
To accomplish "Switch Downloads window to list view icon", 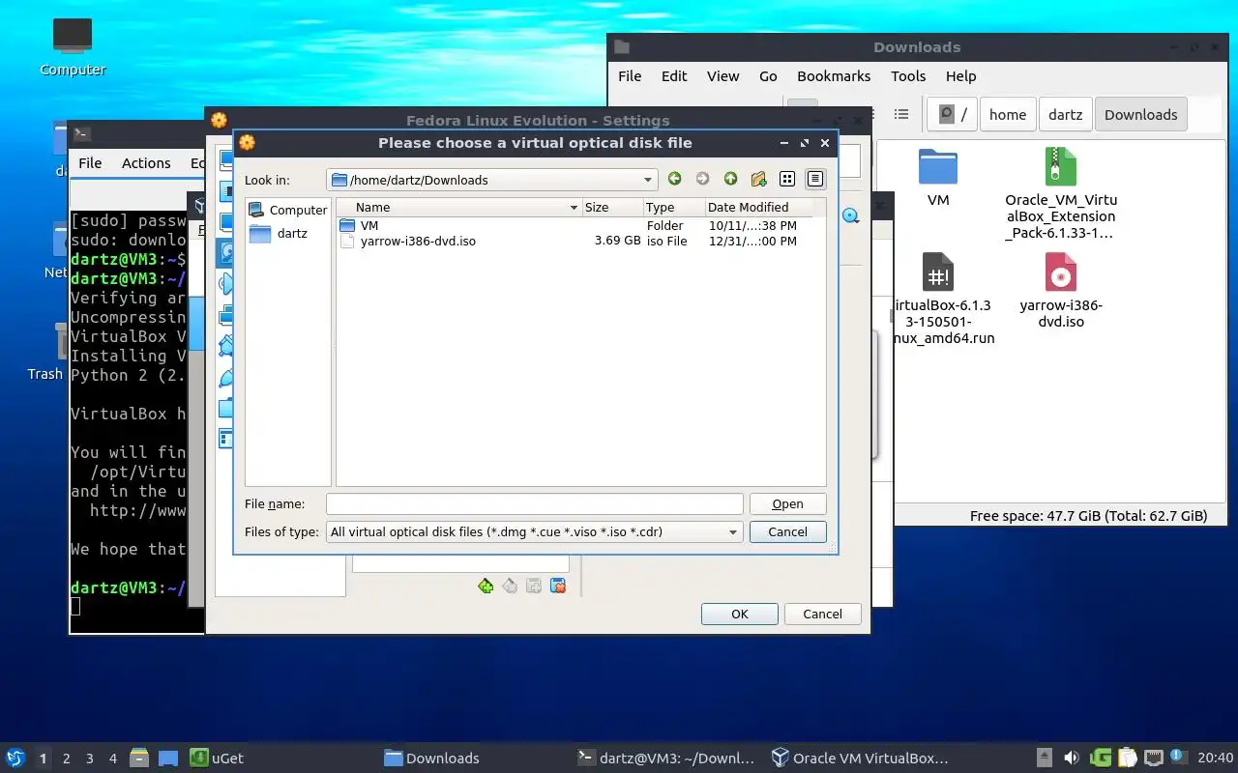I will pos(900,114).
